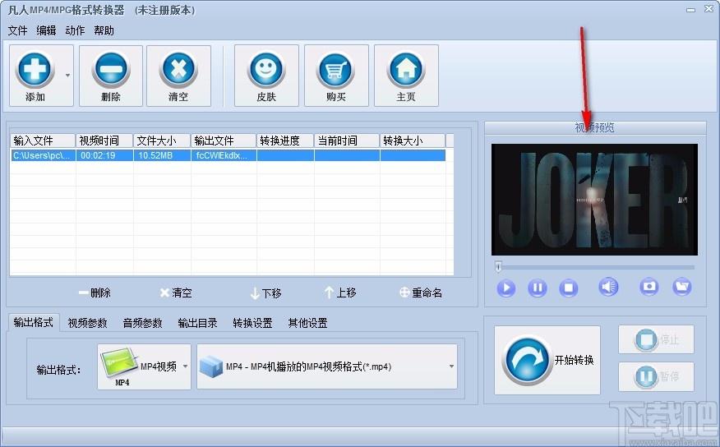Image resolution: width=720 pixels, height=447 pixels.
Task: Pause the video preview
Action: click(x=538, y=288)
